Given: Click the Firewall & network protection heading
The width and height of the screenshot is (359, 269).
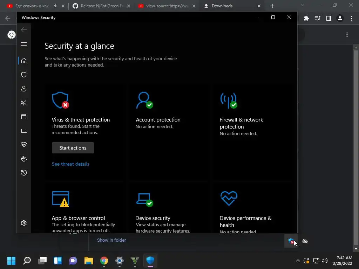Looking at the screenshot, I should (241, 123).
